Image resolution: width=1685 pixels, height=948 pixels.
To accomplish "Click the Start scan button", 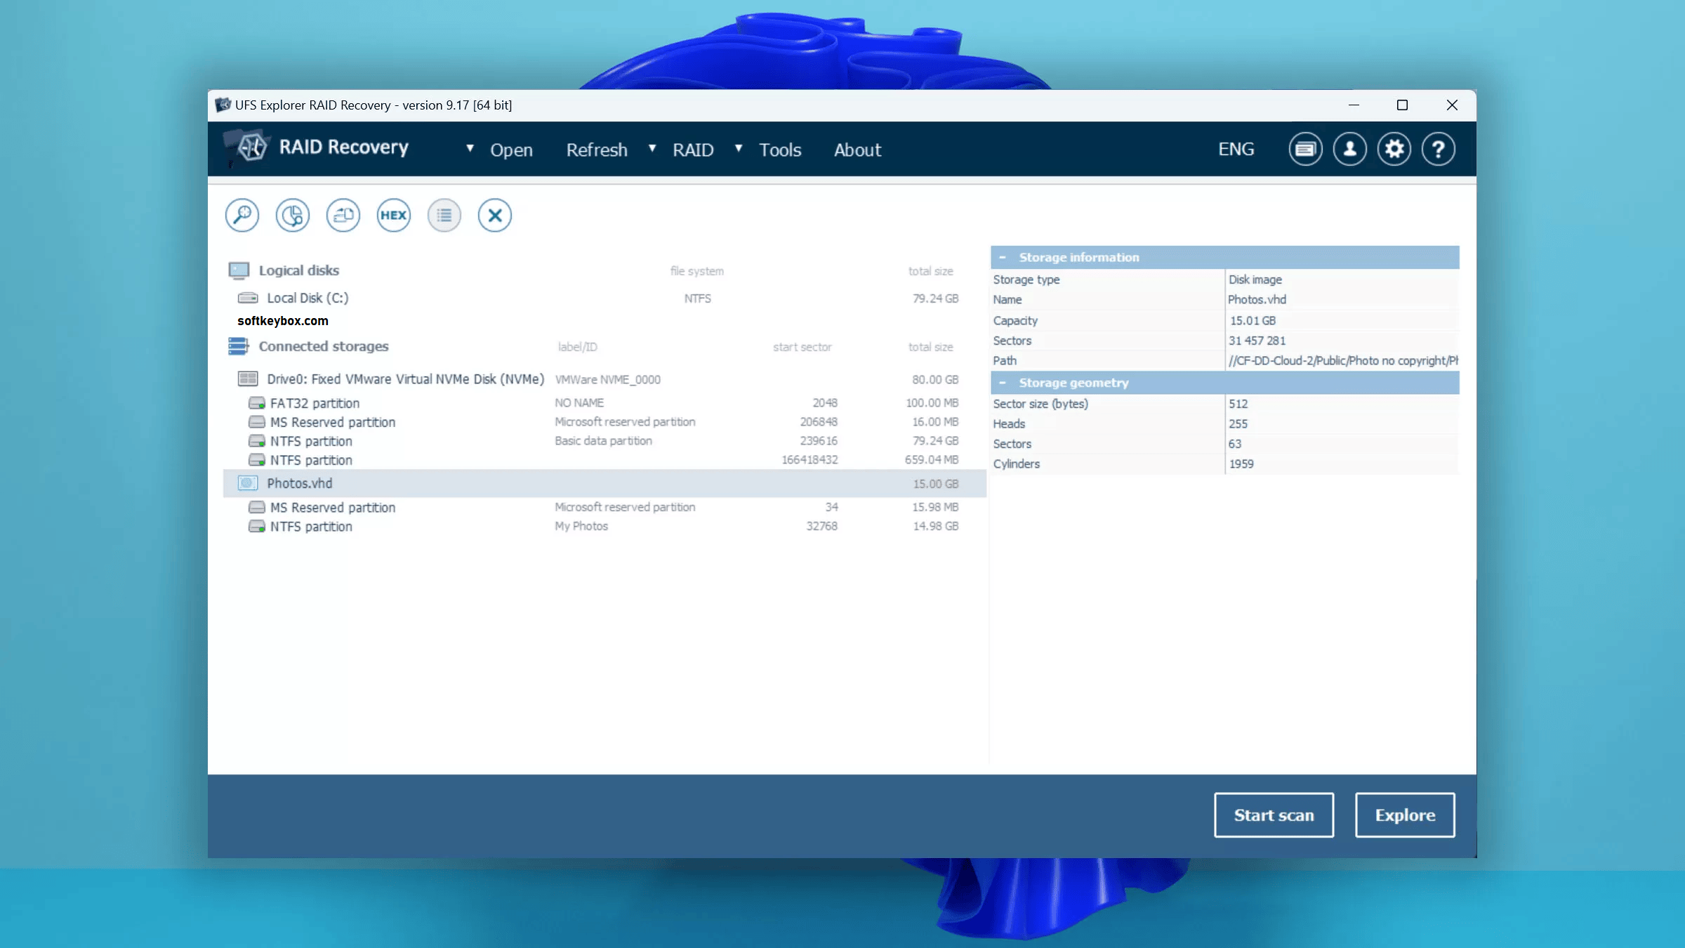I will pyautogui.click(x=1274, y=815).
